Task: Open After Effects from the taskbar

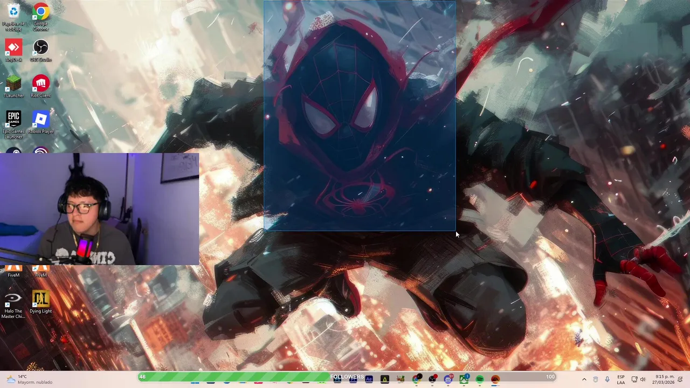Action: tap(369, 379)
